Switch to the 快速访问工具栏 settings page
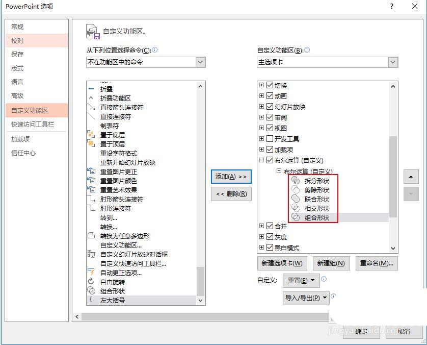The height and width of the screenshot is (345, 427). (33, 124)
